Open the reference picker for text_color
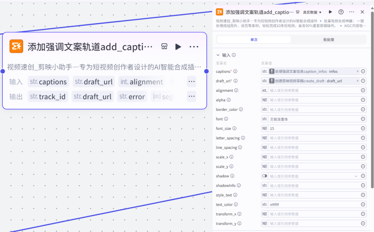Viewport: 374px width, 232px height. pos(363,204)
